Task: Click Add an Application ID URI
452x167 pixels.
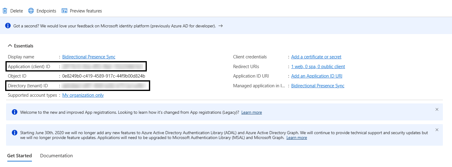Action: (317, 76)
